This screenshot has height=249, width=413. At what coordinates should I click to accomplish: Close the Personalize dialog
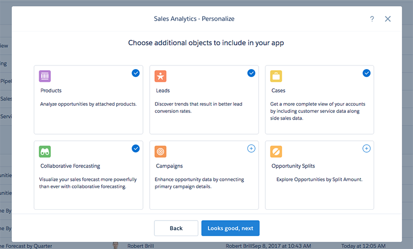388,19
